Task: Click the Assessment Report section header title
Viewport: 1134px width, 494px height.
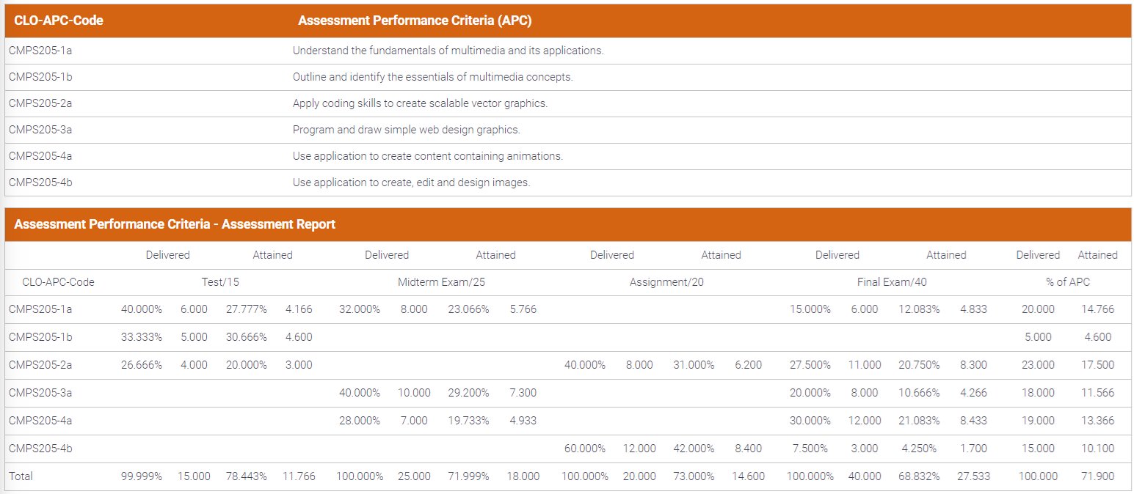Action: [x=175, y=224]
